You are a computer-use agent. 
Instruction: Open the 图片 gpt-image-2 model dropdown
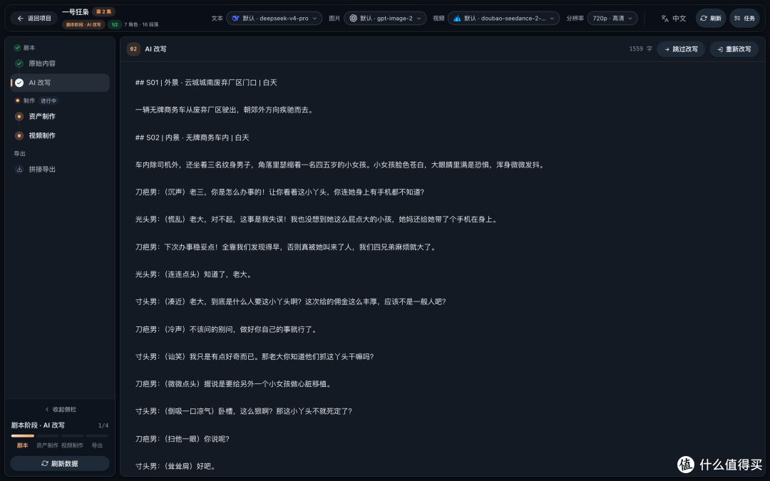(x=385, y=18)
